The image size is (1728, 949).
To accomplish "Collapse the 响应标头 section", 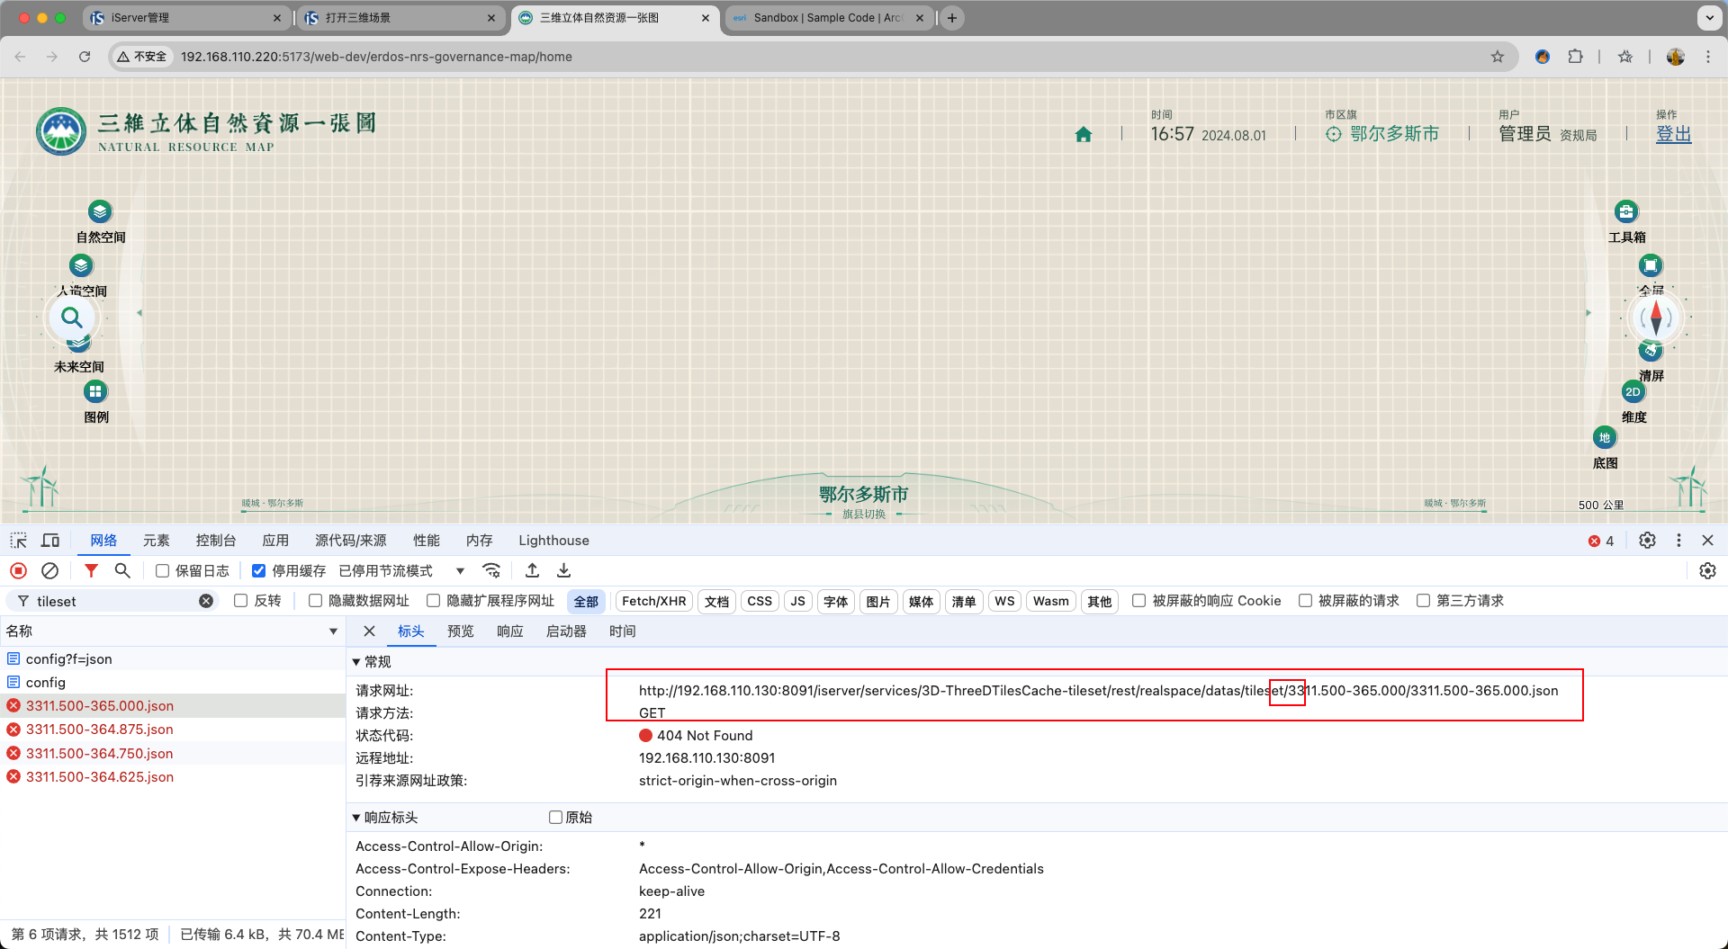I will tap(356, 818).
